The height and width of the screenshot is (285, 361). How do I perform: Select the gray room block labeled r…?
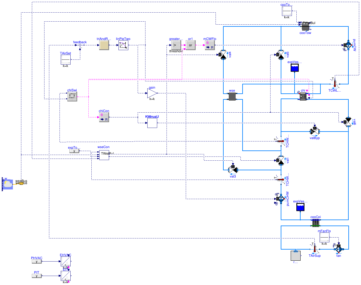pos(296,255)
